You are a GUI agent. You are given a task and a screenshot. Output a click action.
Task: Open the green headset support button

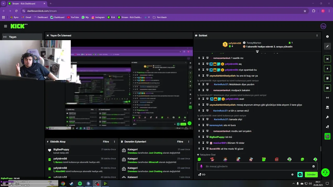pyautogui.click(x=325, y=172)
